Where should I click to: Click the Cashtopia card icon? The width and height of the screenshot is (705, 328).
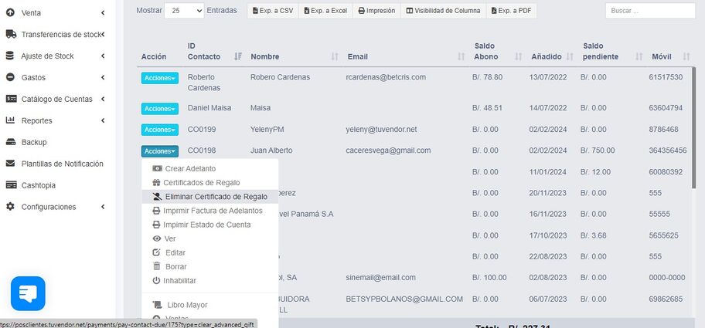coord(10,185)
